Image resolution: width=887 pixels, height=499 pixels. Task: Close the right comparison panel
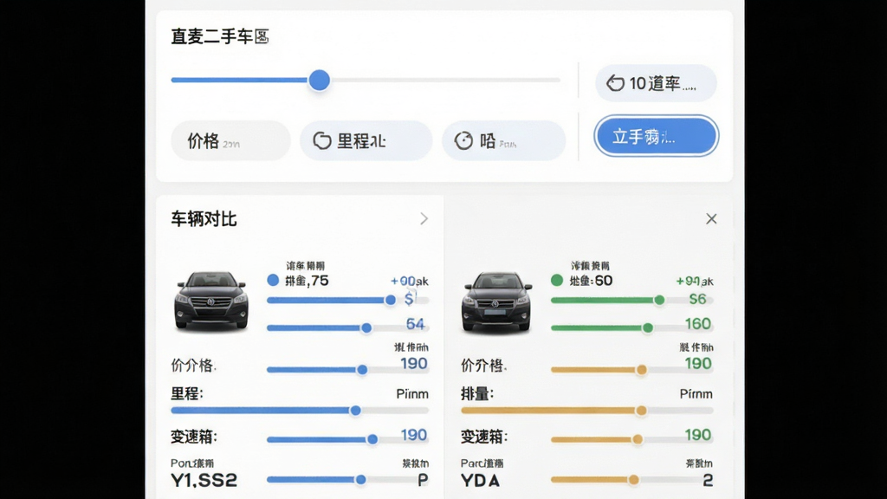pos(711,219)
